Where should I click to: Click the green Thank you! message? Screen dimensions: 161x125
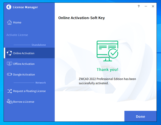107,70
